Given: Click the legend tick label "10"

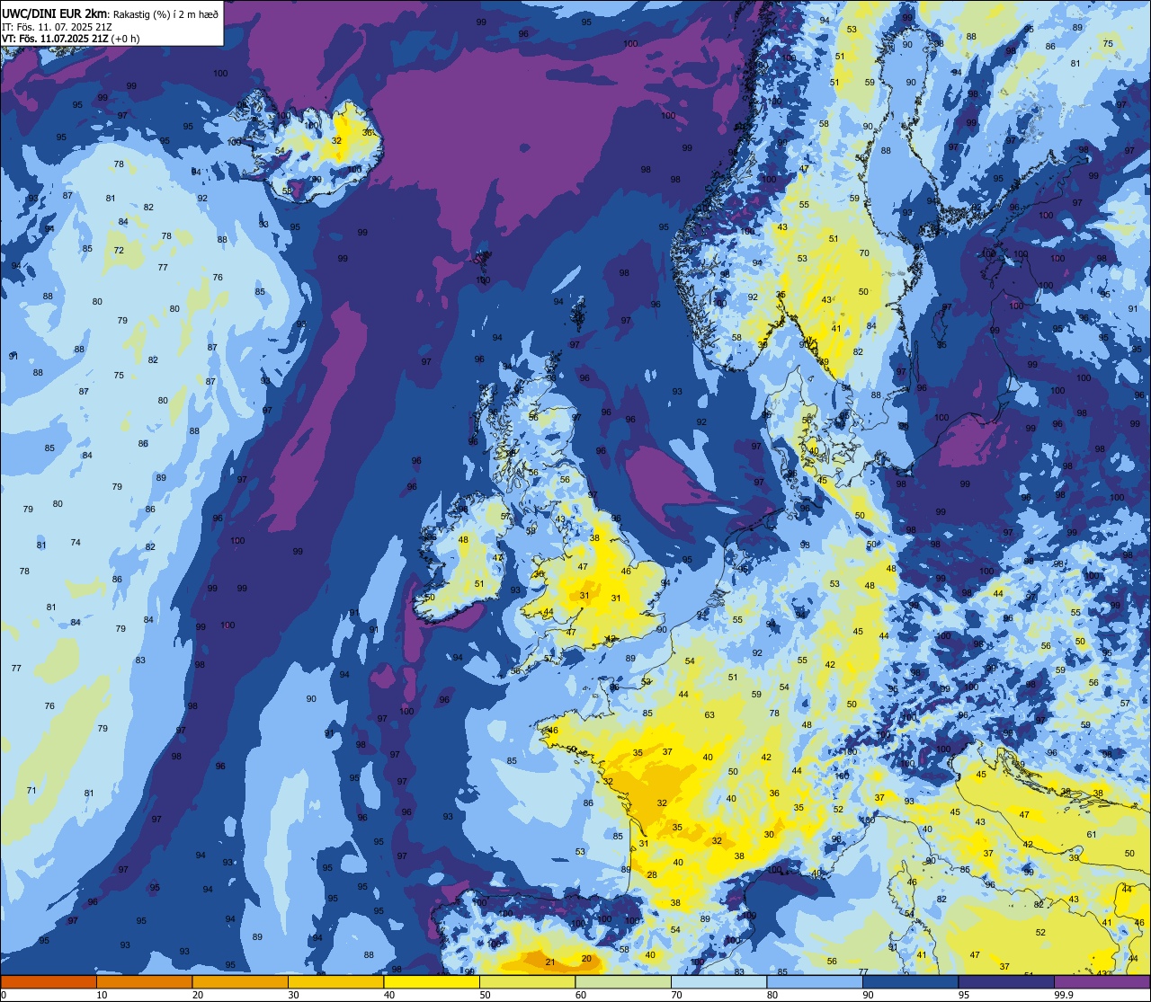Looking at the screenshot, I should (x=102, y=995).
